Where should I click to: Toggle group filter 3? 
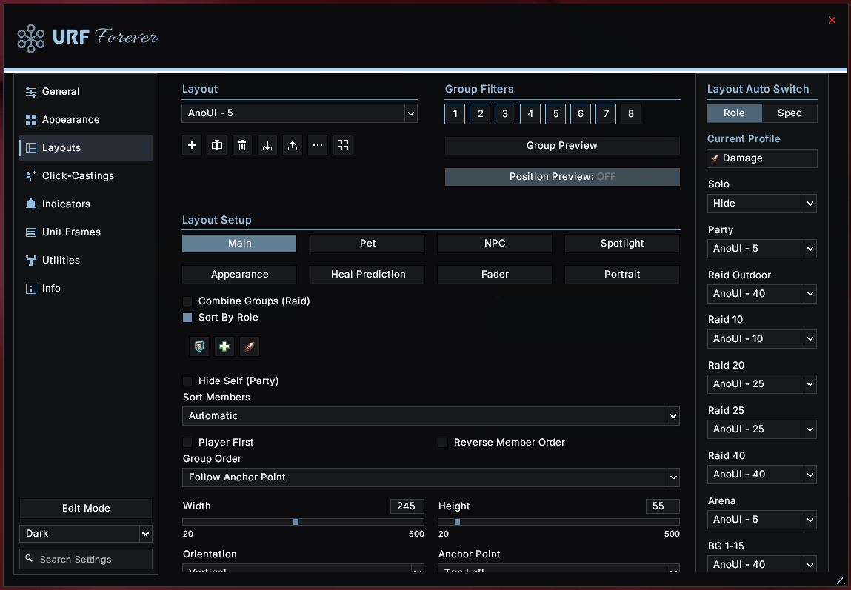coord(505,114)
